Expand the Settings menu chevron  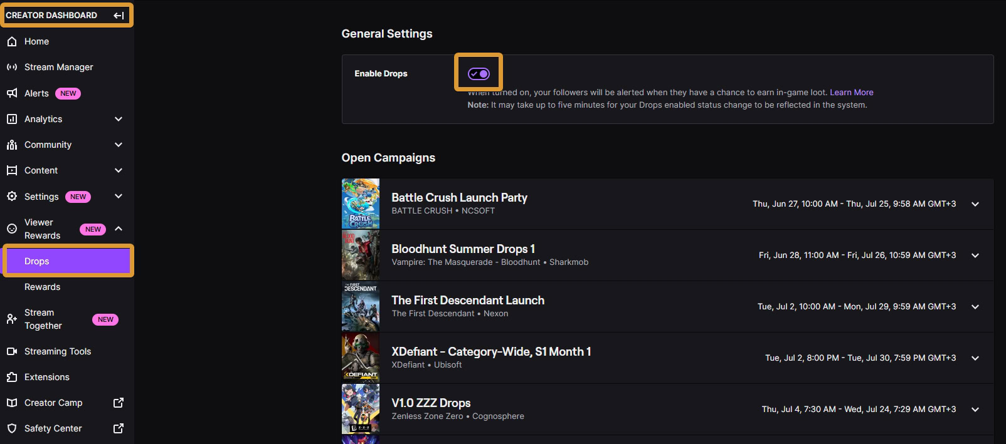(x=119, y=196)
